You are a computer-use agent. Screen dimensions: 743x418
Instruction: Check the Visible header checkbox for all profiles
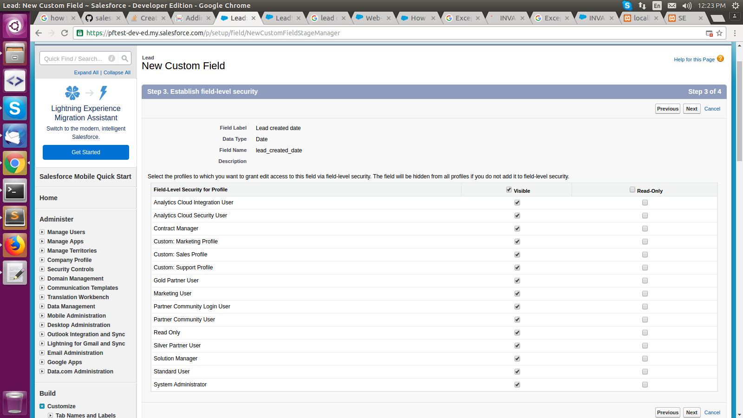tap(509, 189)
